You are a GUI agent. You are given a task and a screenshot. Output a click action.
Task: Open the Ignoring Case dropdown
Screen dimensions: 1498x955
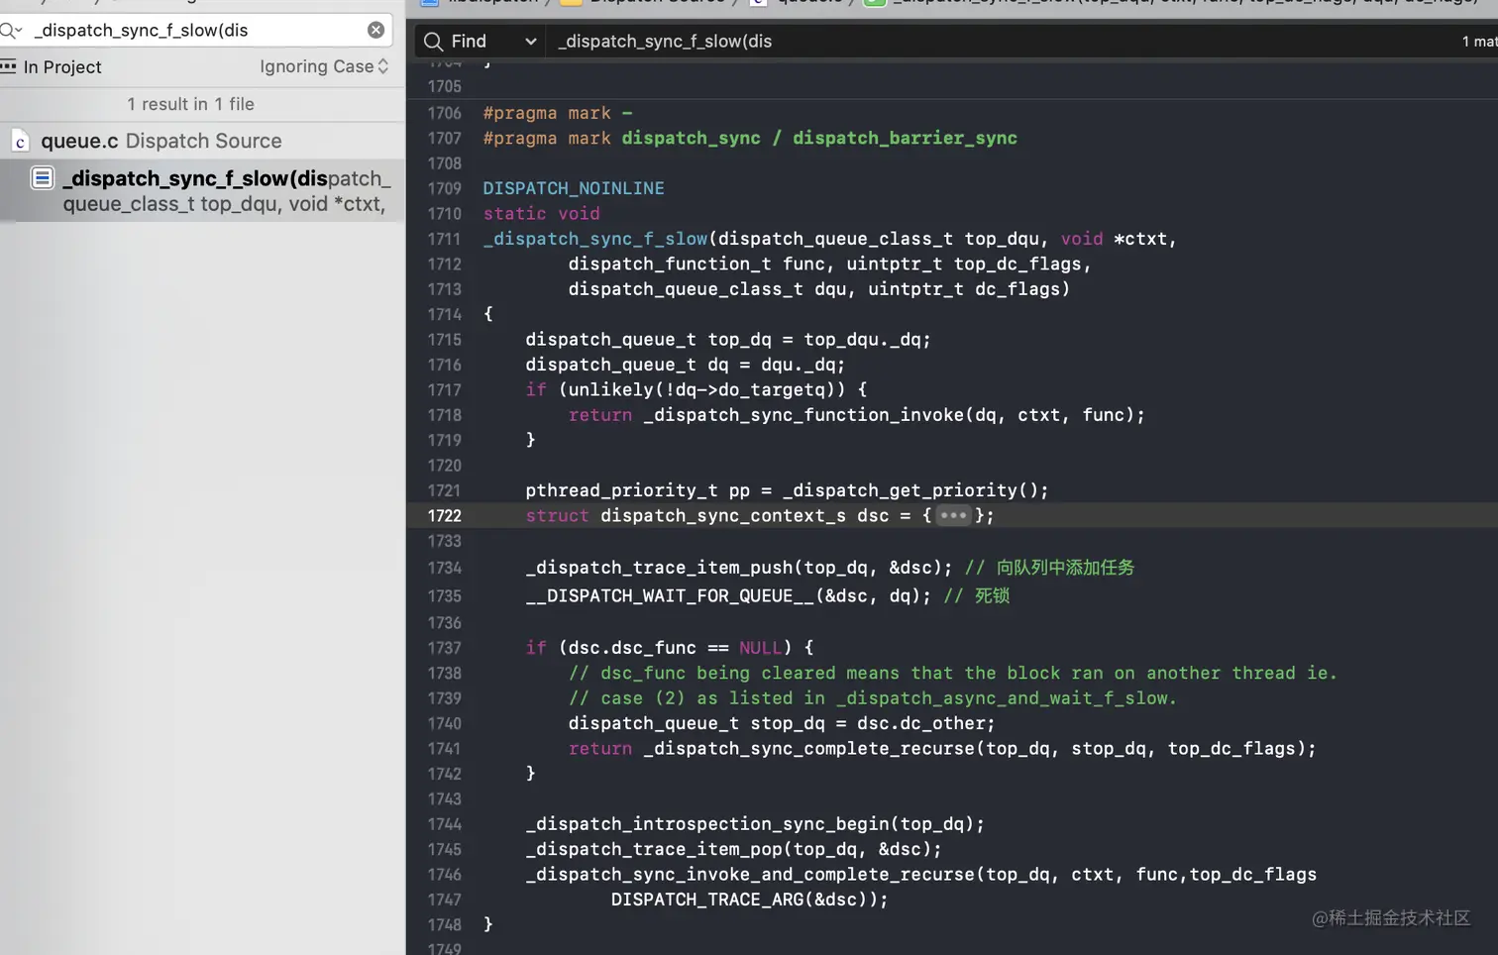tap(324, 66)
